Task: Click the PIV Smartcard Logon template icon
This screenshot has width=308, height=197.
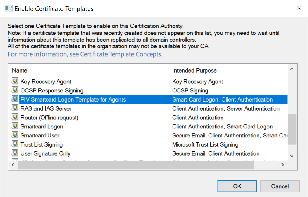Action: [15, 99]
